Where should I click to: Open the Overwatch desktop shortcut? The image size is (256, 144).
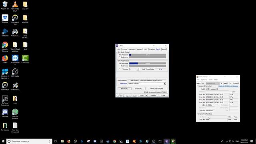[x=5, y=86]
